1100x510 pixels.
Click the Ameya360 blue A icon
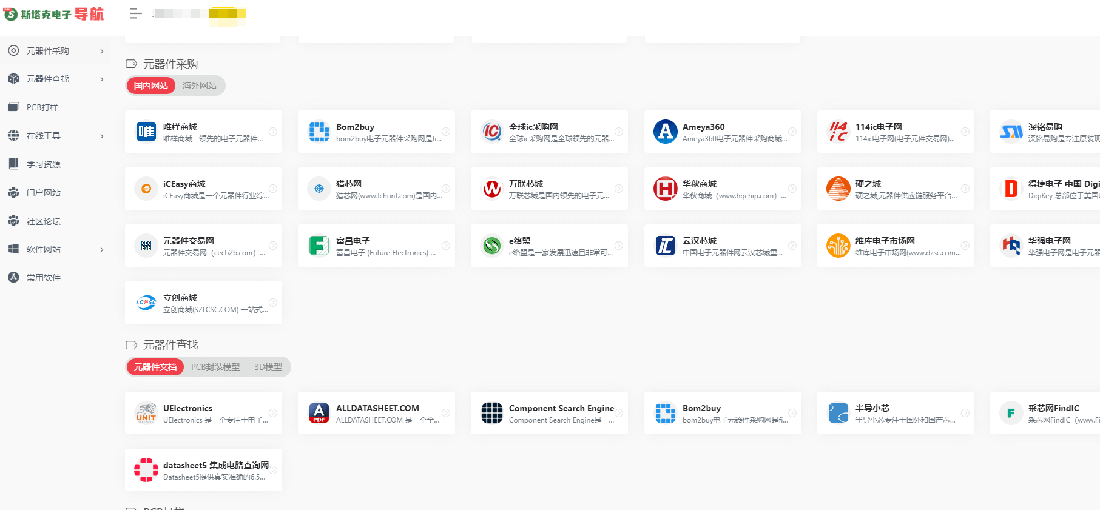click(x=665, y=132)
